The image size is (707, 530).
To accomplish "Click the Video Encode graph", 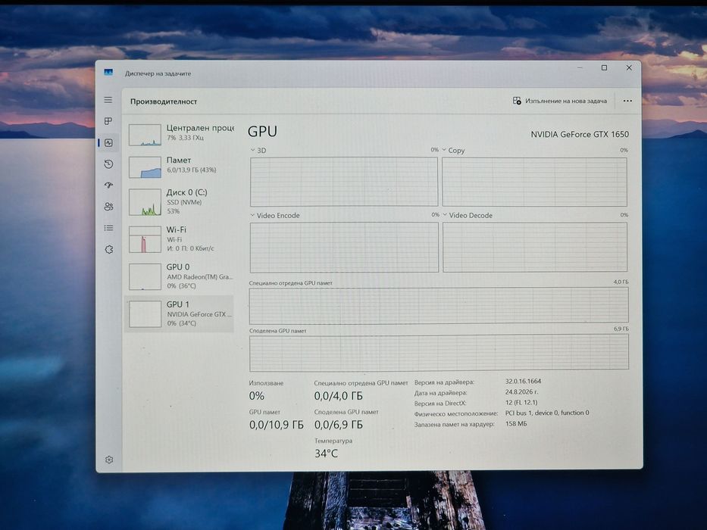I will [344, 247].
